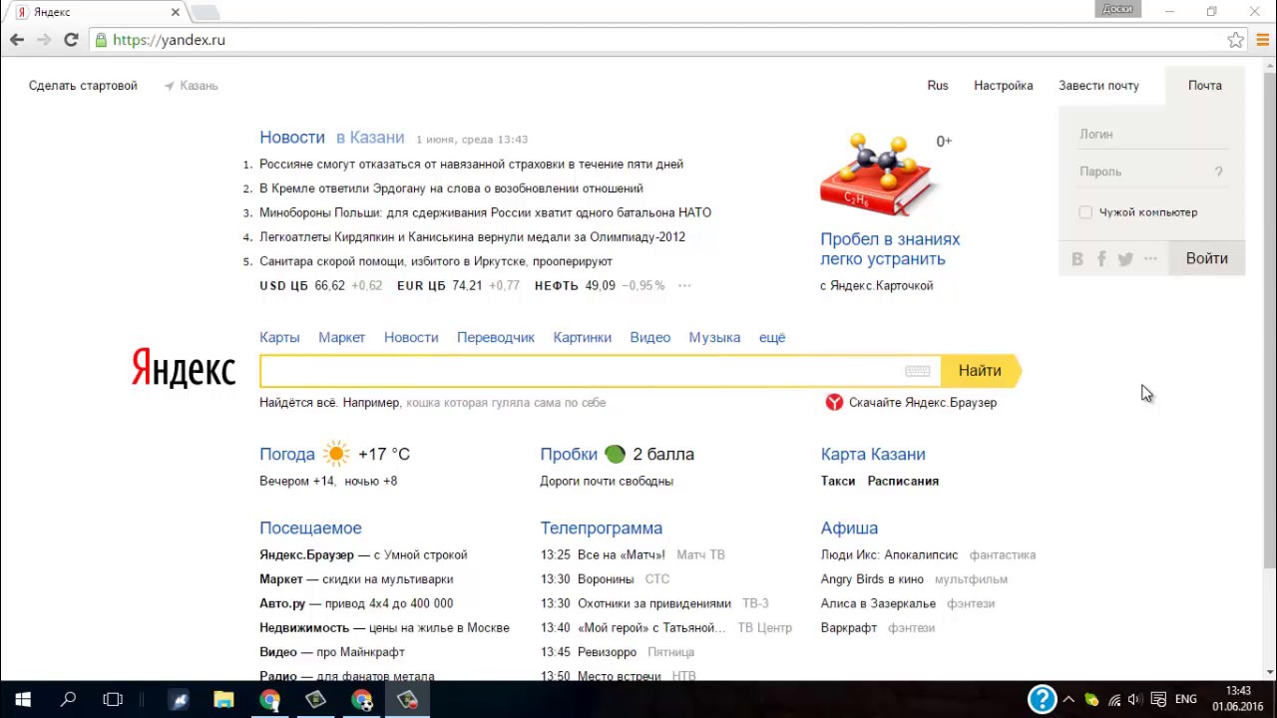Open the Расписания link
Image resolution: width=1277 pixels, height=718 pixels.
[903, 481]
